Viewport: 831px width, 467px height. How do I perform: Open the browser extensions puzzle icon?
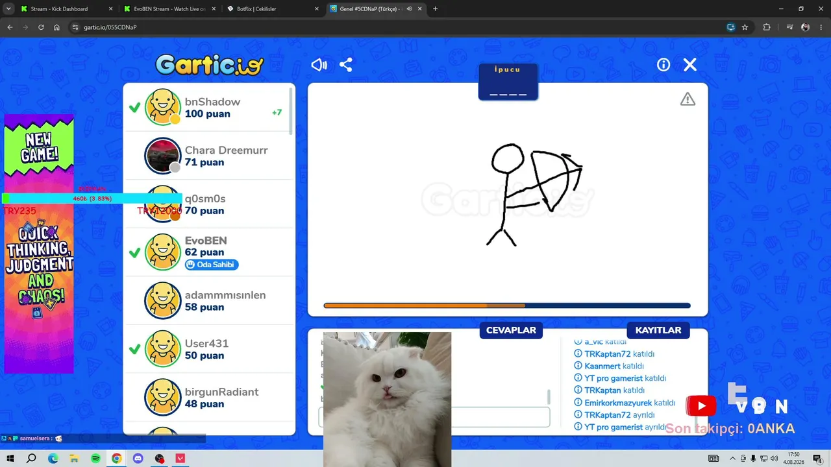tap(767, 27)
